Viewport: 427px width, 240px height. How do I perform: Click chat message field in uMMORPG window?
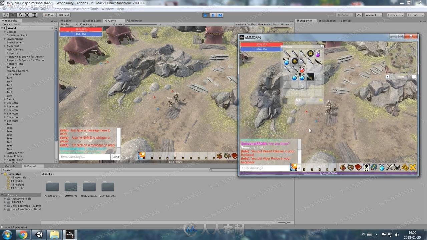pyautogui.click(x=265, y=168)
